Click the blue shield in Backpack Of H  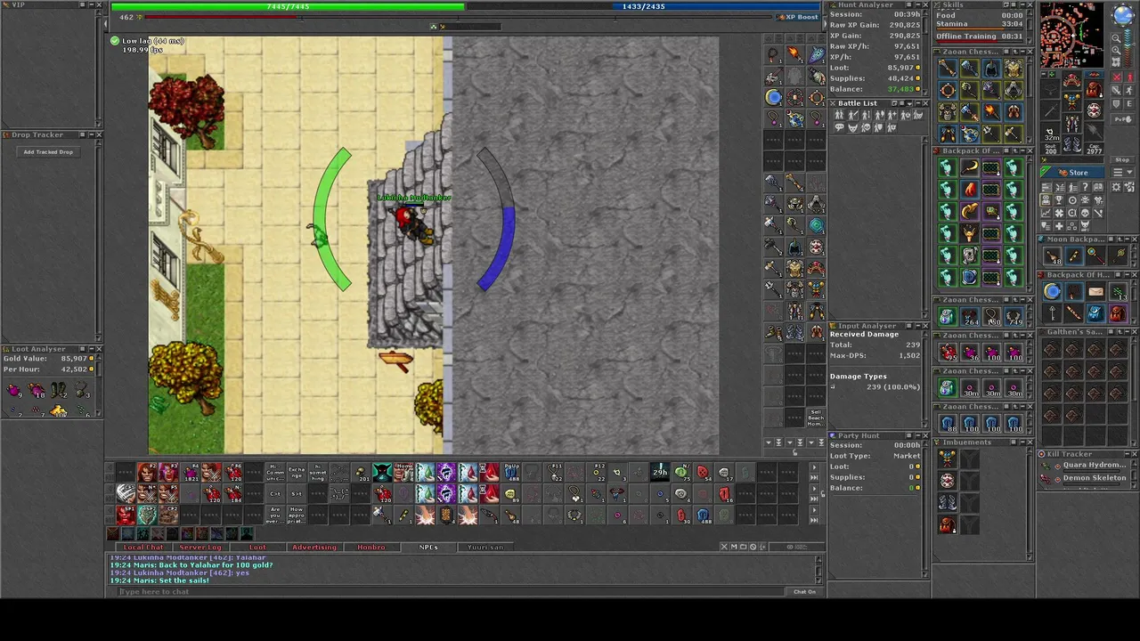point(1053,292)
